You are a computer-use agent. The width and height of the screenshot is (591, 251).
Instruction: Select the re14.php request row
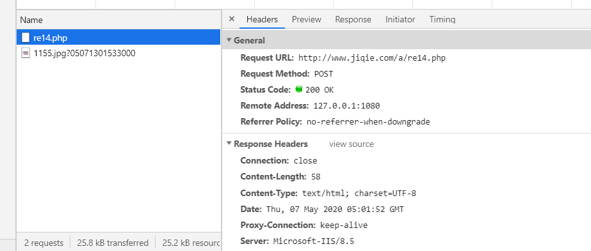click(118, 38)
